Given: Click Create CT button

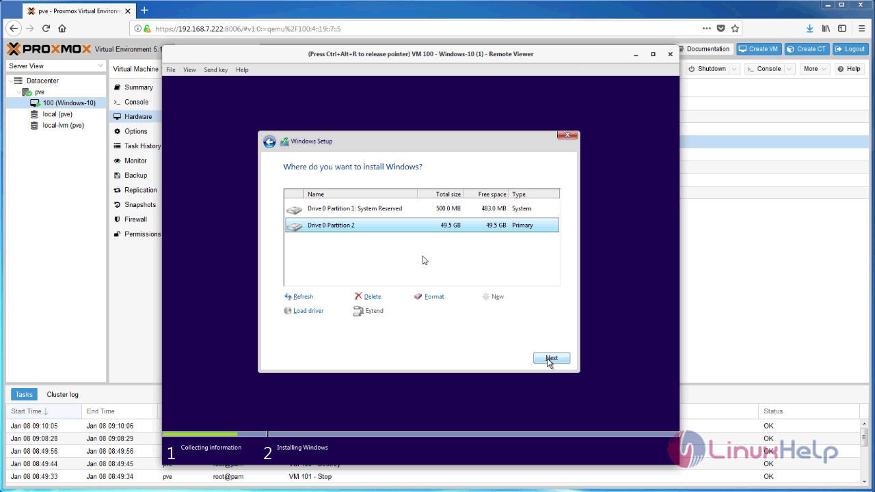Looking at the screenshot, I should point(807,49).
